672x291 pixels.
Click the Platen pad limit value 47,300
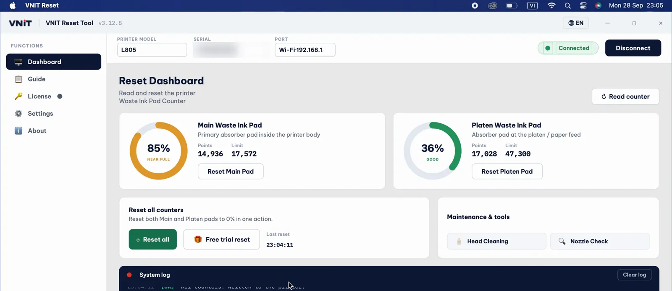pos(518,154)
